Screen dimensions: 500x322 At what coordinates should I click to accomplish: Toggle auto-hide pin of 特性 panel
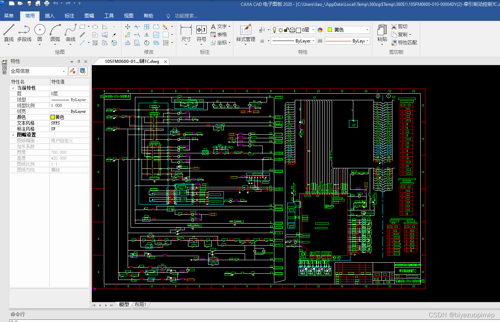[x=79, y=61]
